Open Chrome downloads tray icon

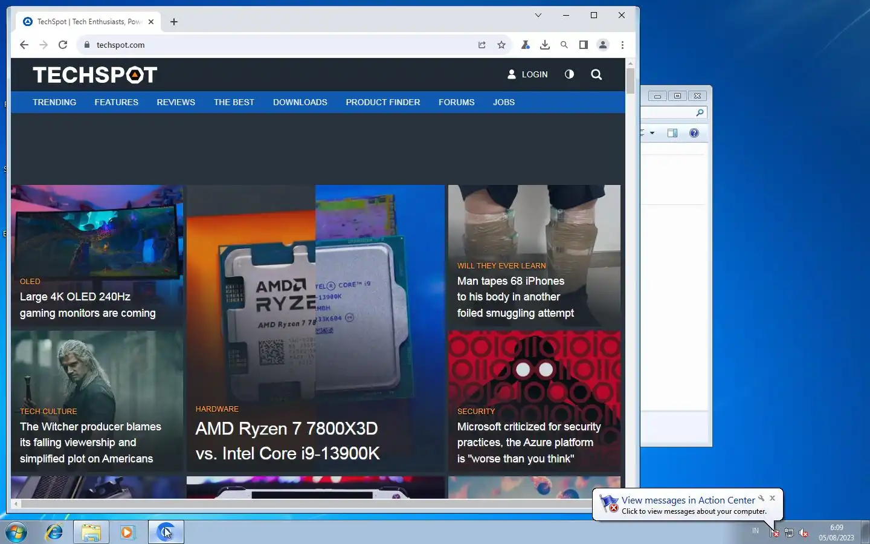pos(545,45)
